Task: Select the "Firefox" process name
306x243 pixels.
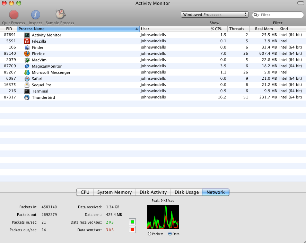Action: point(38,54)
